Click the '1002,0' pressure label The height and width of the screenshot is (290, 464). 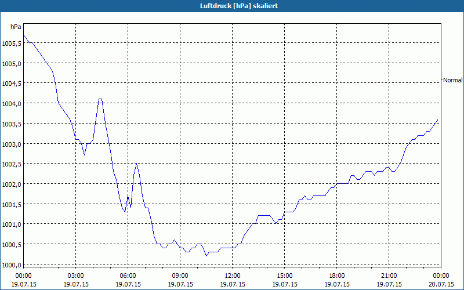coord(12,184)
